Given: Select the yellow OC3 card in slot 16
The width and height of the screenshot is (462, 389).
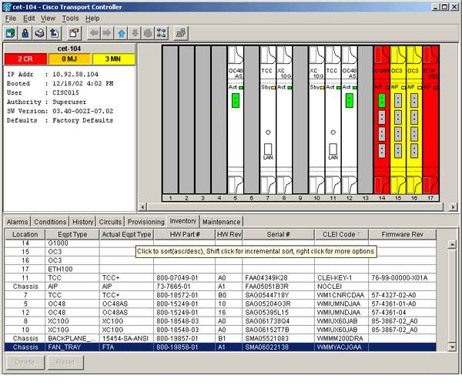Looking at the screenshot, I should tap(414, 119).
